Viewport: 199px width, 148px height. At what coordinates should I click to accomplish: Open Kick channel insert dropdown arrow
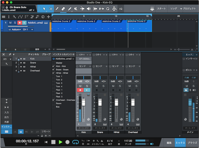[88, 55]
